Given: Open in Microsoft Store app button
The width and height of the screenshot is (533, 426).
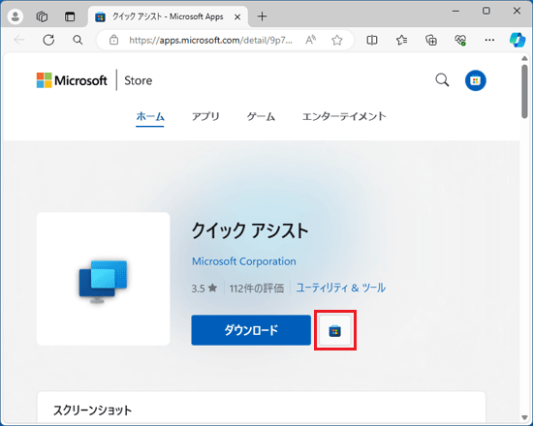Looking at the screenshot, I should [335, 330].
